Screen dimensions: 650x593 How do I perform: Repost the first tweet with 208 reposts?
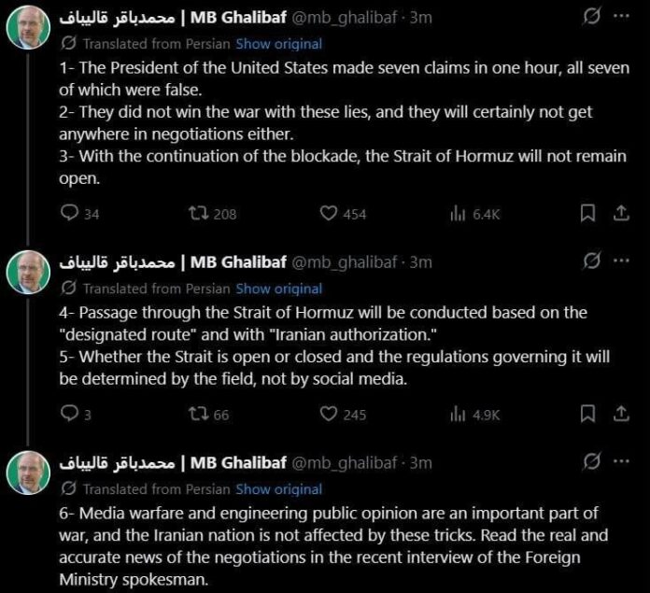point(196,214)
